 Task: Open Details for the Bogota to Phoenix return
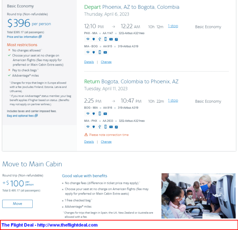click(89, 142)
